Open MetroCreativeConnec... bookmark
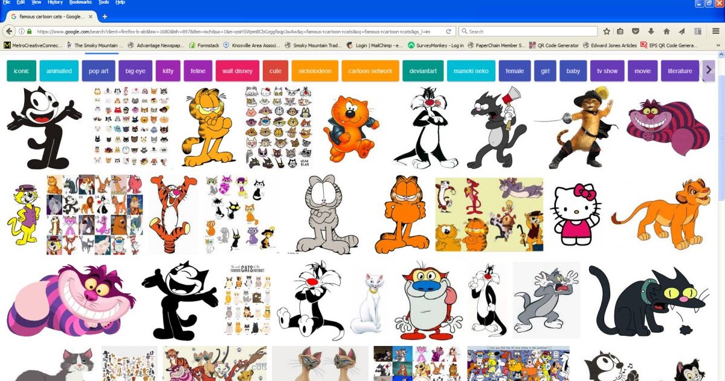725x381 pixels. pyautogui.click(x=33, y=45)
